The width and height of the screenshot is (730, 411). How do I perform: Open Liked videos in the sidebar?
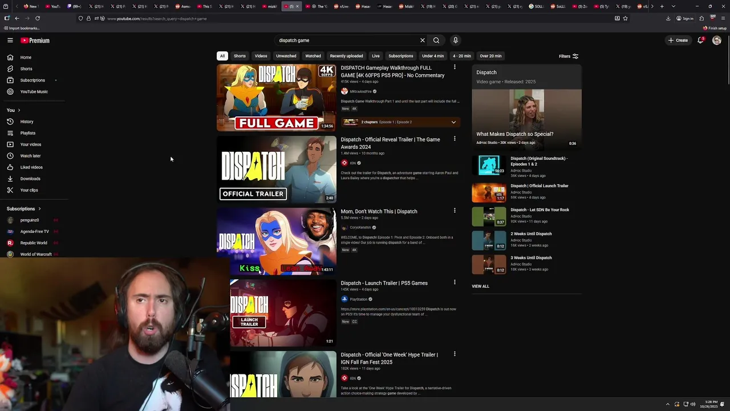point(31,167)
